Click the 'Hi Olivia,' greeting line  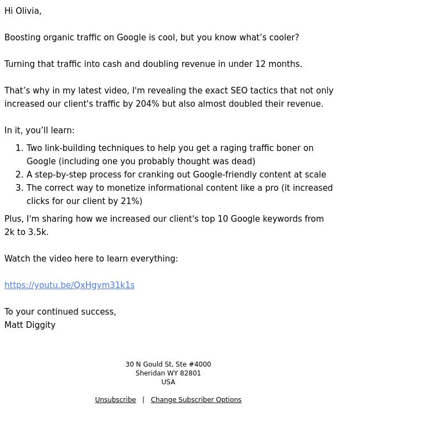23,11
